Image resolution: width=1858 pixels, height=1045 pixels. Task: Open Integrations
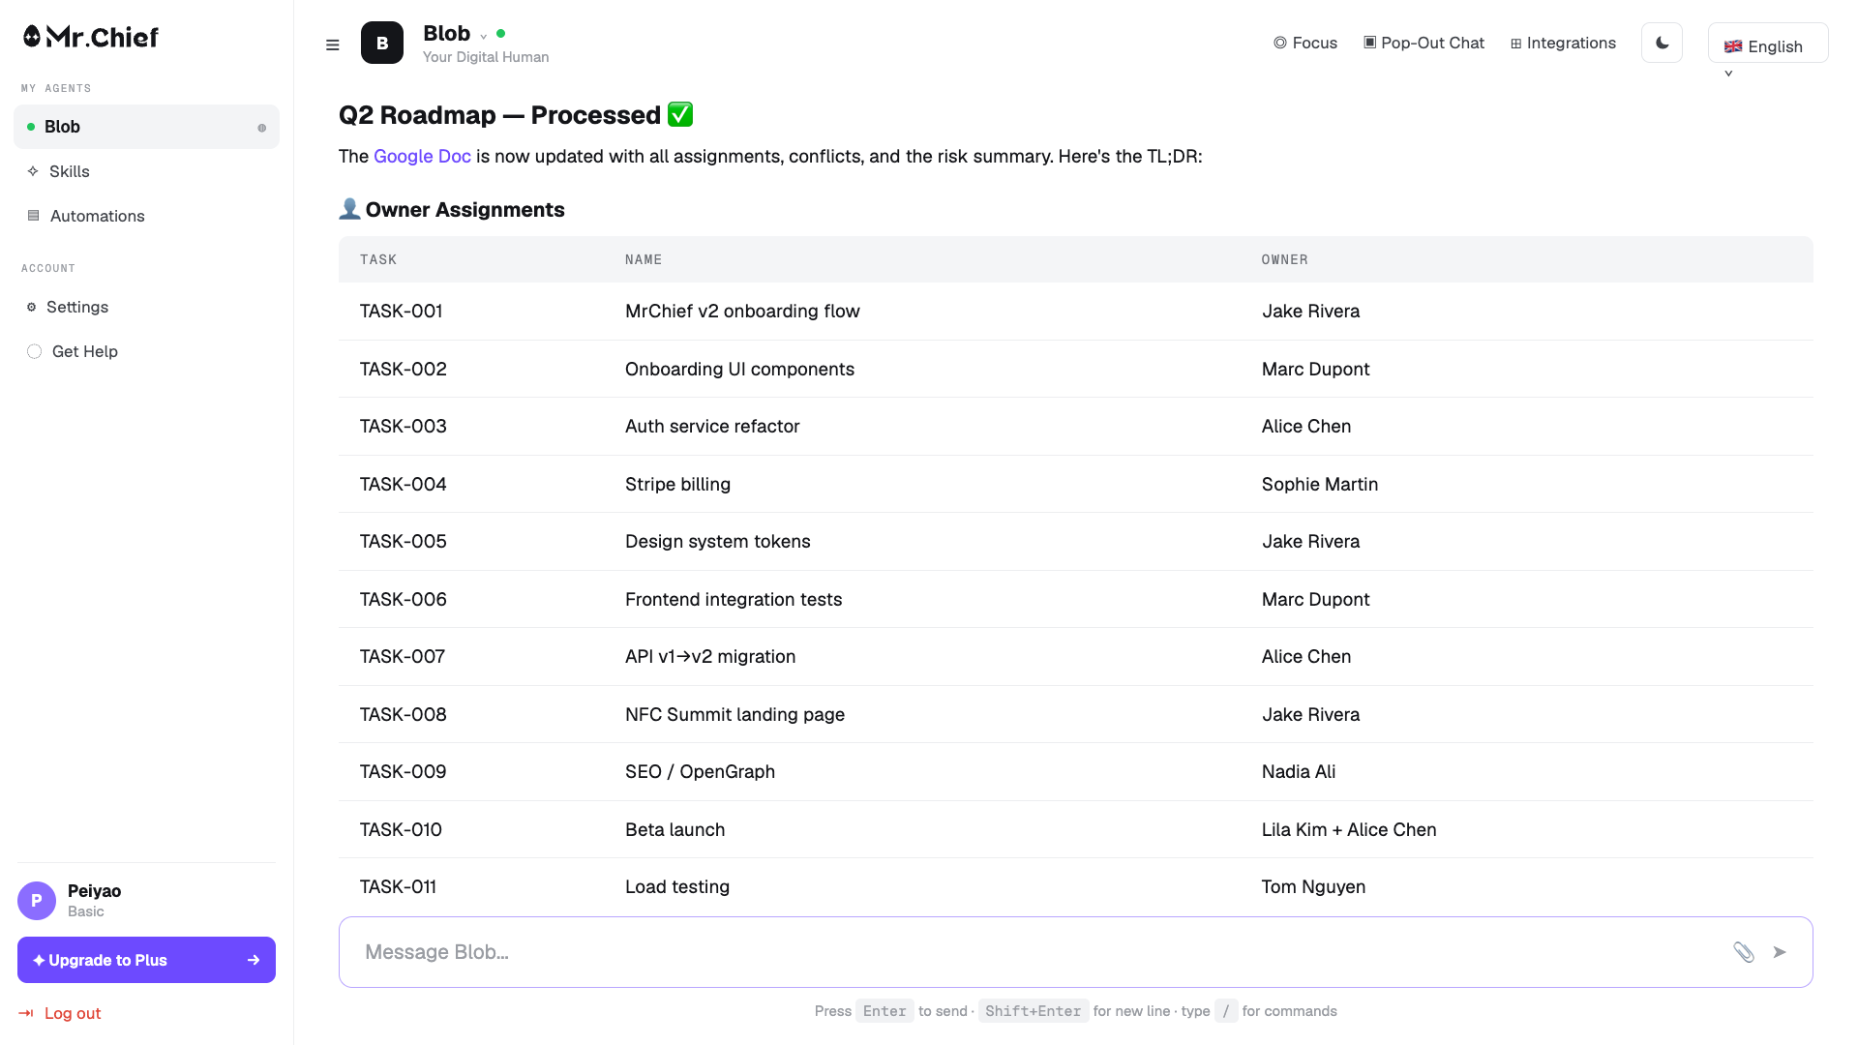tap(1563, 43)
